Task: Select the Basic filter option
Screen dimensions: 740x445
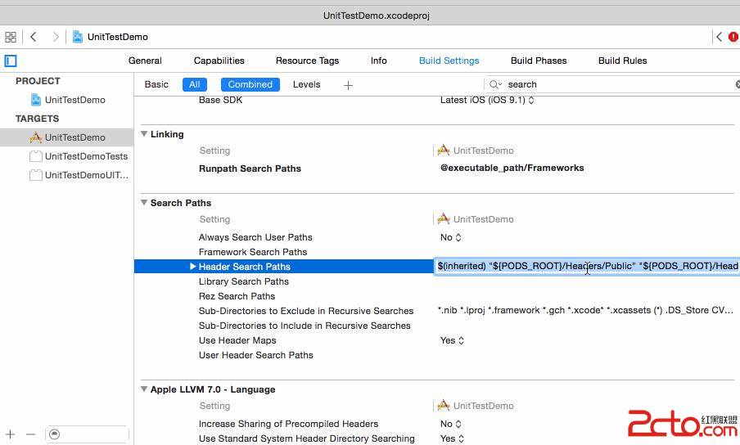Action: [156, 84]
